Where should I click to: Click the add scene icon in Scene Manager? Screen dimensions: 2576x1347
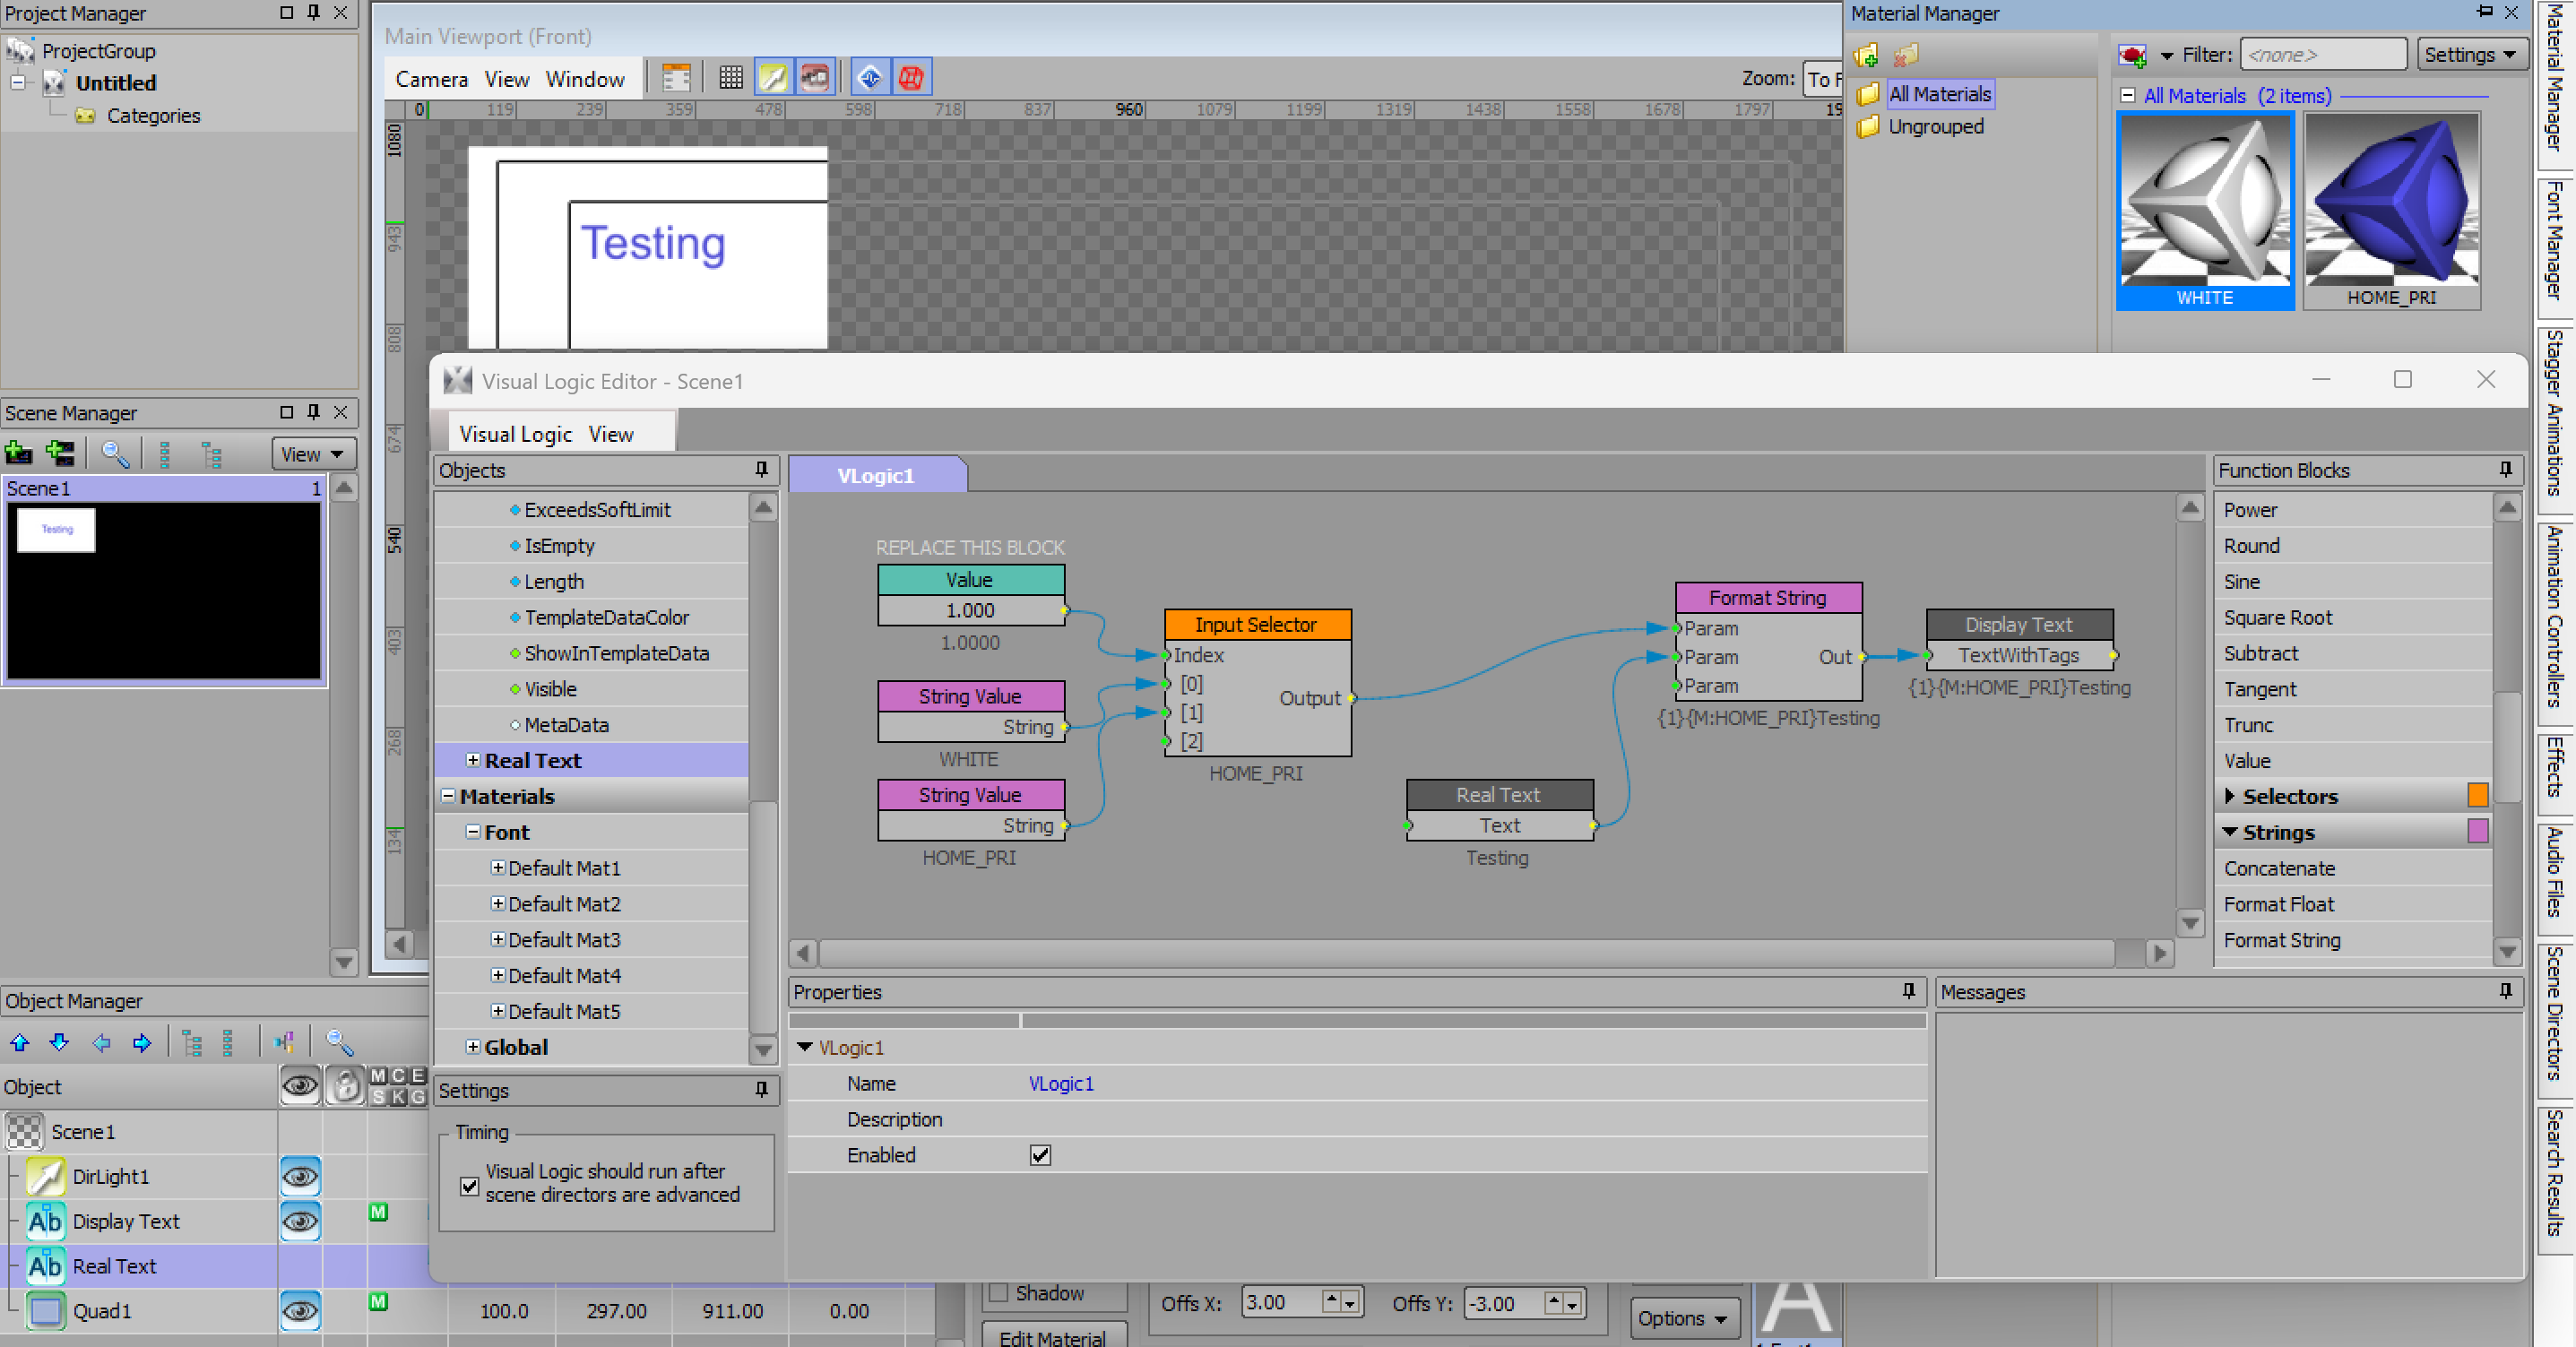[x=18, y=454]
